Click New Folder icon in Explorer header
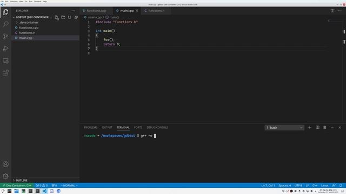Screen dimensions: 346x194 coord(63,17)
